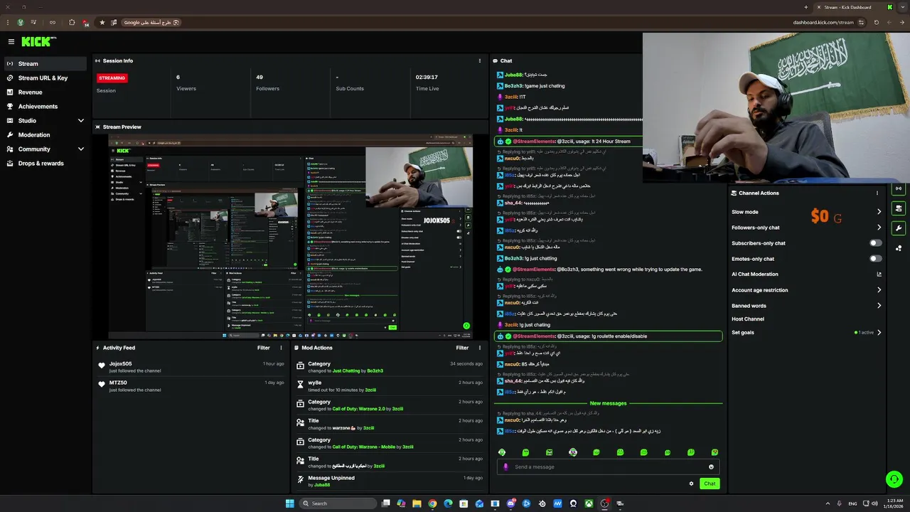910x512 pixels.
Task: Select the last emote in quick emote row
Action: point(714,452)
